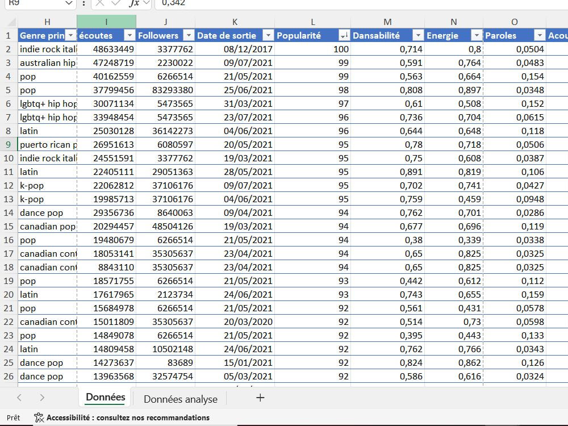Screen dimensions: 568x426
Task: Open filter dropdown for Followers column
Action: pos(189,35)
